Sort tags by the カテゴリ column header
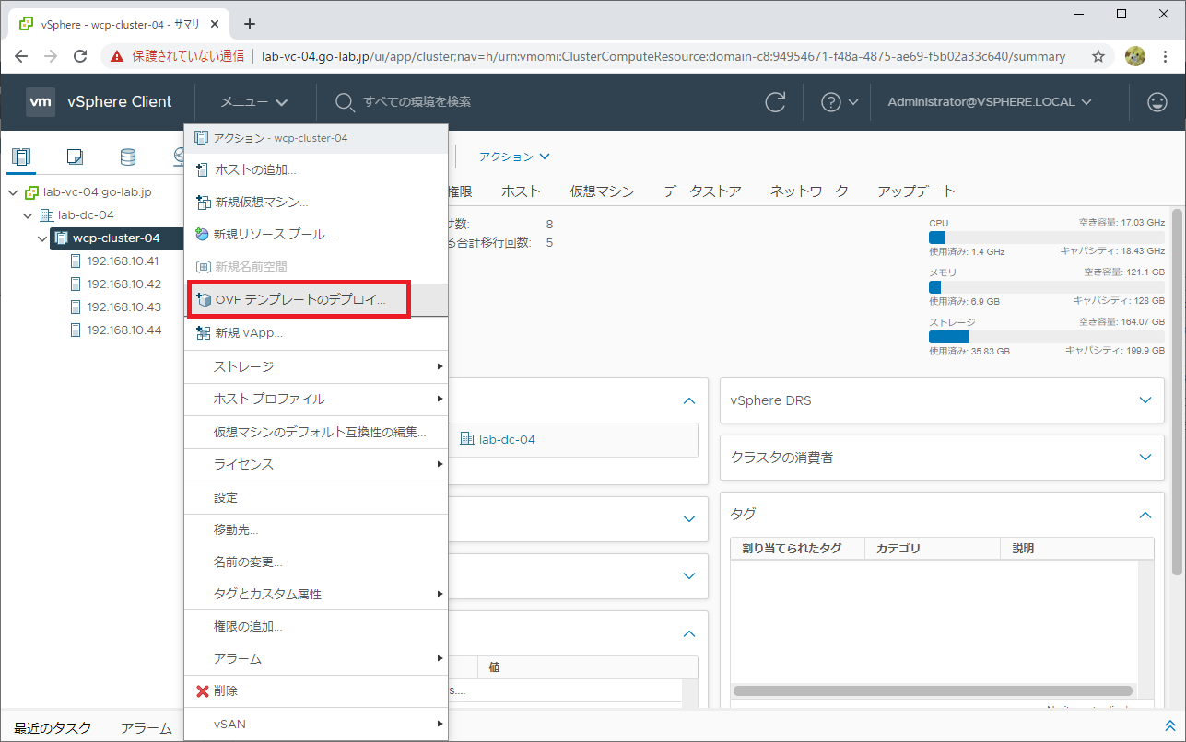The height and width of the screenshot is (742, 1186). click(933, 548)
